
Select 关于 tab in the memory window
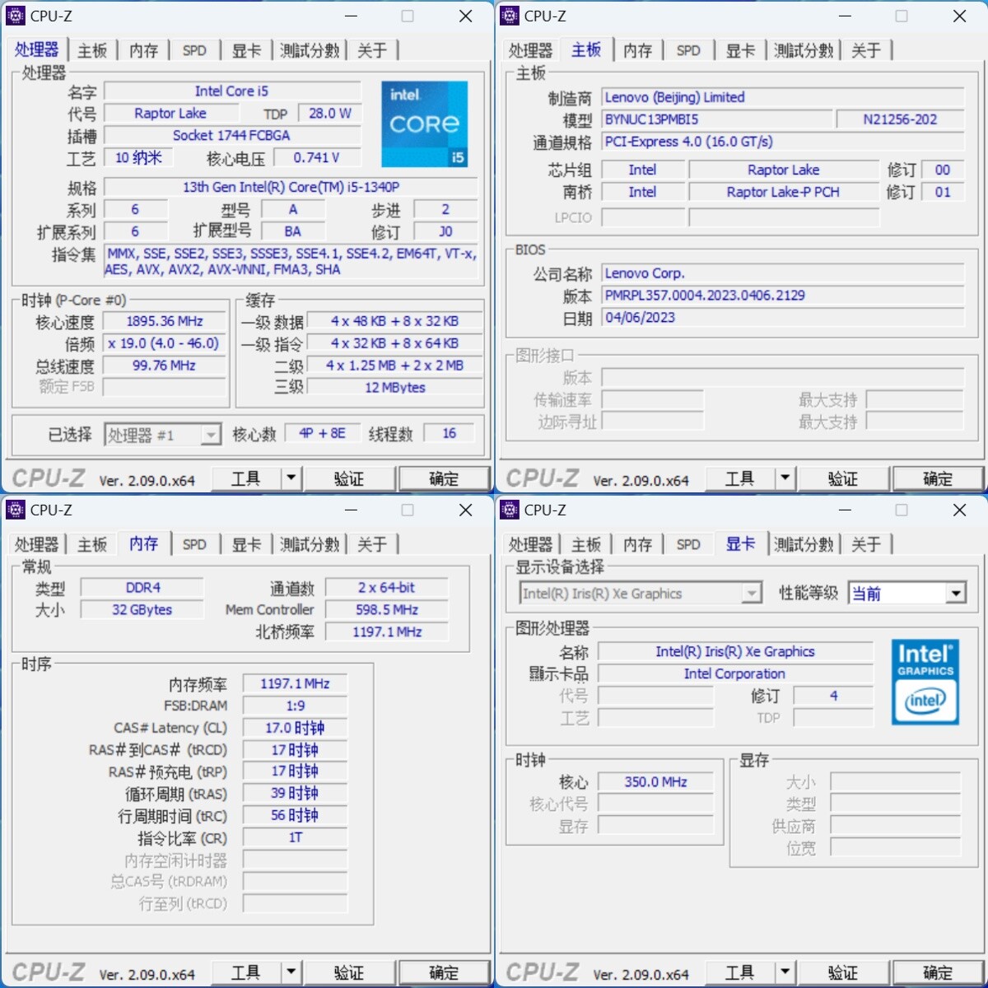(372, 545)
